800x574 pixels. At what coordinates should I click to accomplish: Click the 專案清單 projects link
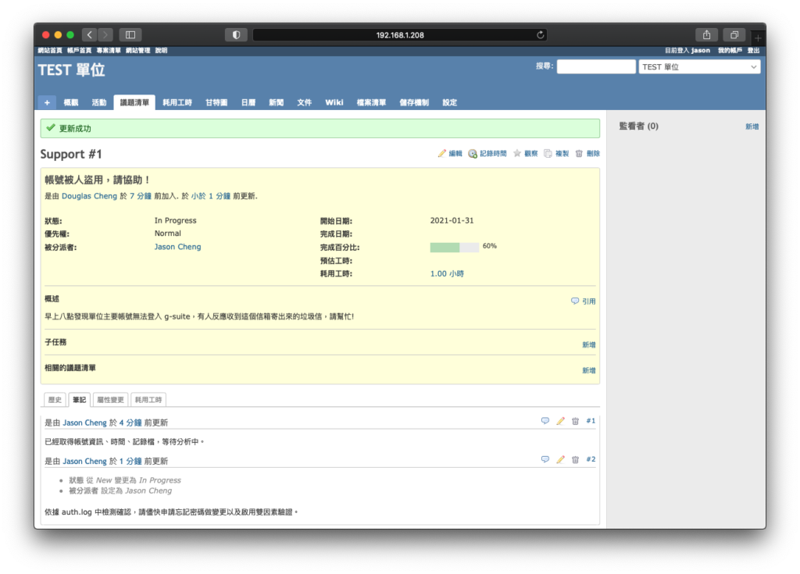pyautogui.click(x=109, y=51)
